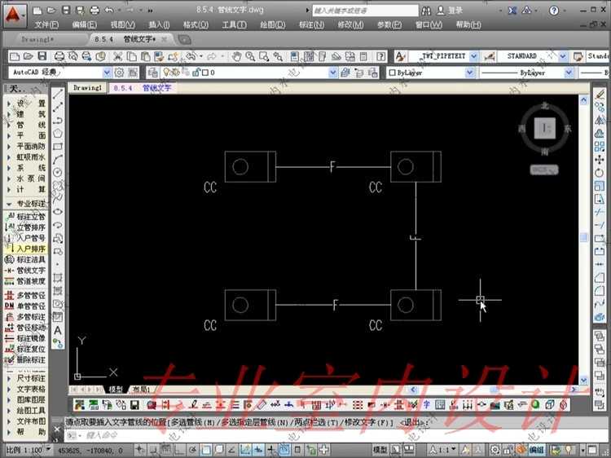Screen dimensions: 611x458
Task: Click the AutoCAD application menu button
Action: point(15,15)
